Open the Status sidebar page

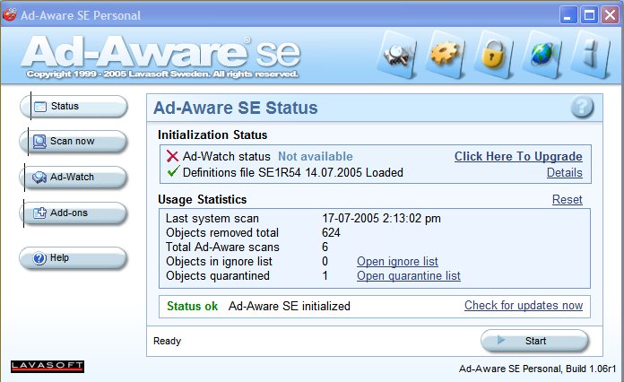tap(74, 107)
